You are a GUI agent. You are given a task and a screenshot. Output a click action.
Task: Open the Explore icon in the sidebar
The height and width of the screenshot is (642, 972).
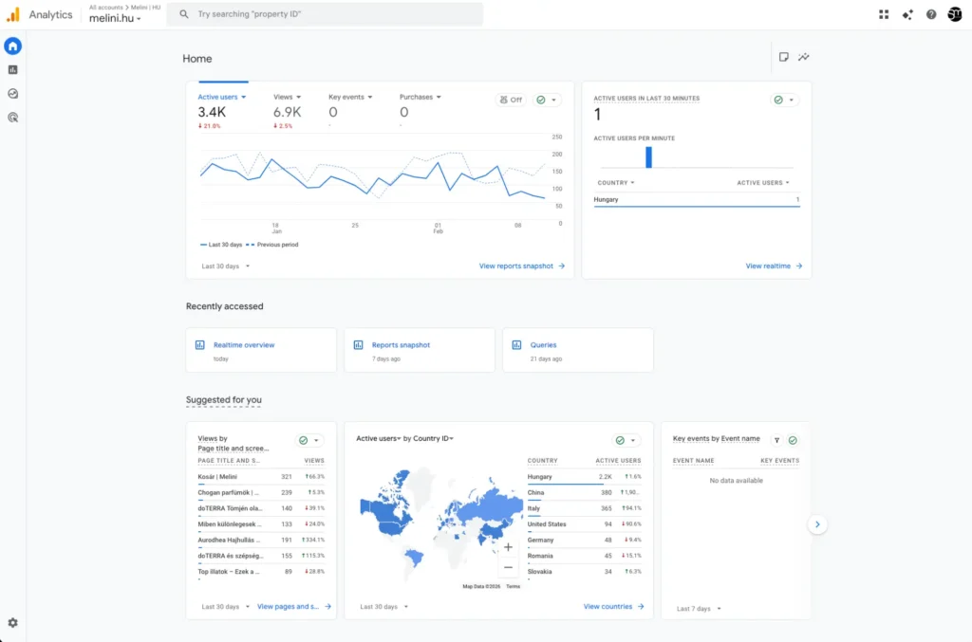click(x=12, y=94)
